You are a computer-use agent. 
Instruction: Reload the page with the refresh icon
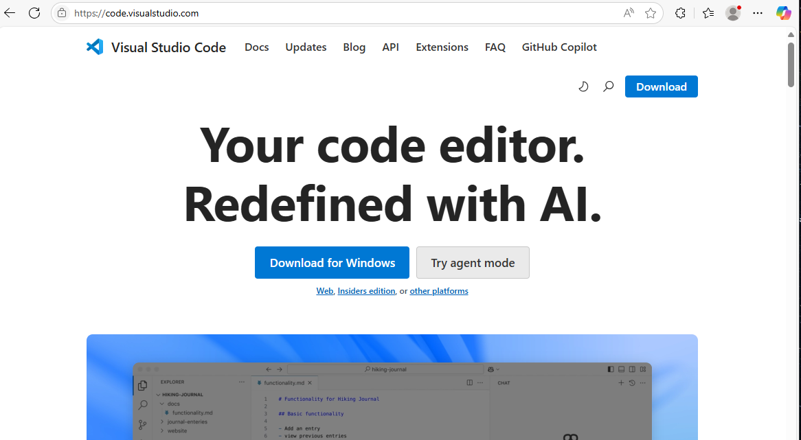point(34,13)
